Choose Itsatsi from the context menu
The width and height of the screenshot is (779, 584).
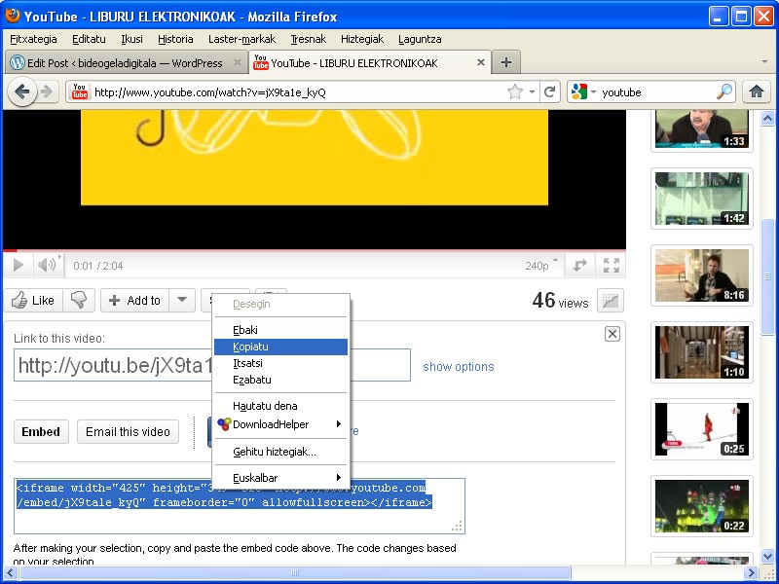click(x=280, y=363)
